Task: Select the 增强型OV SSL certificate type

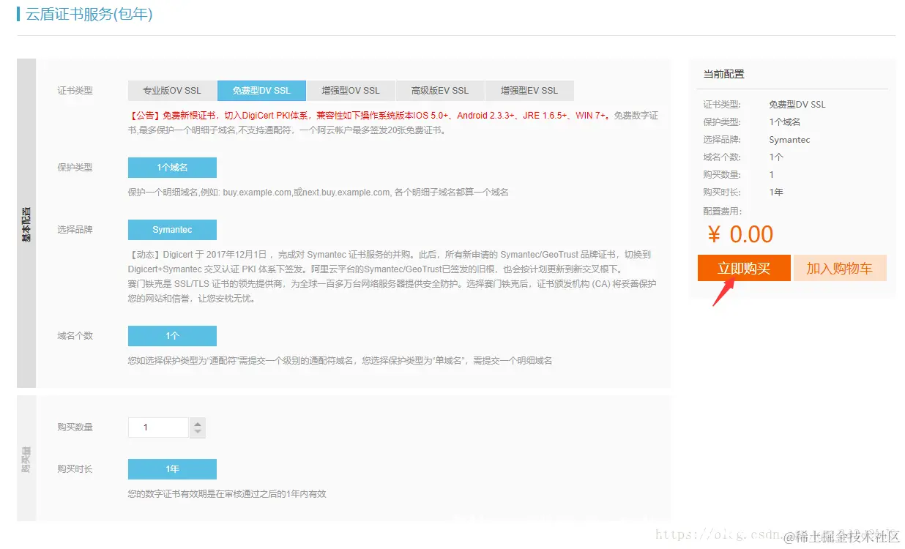Action: [x=351, y=91]
